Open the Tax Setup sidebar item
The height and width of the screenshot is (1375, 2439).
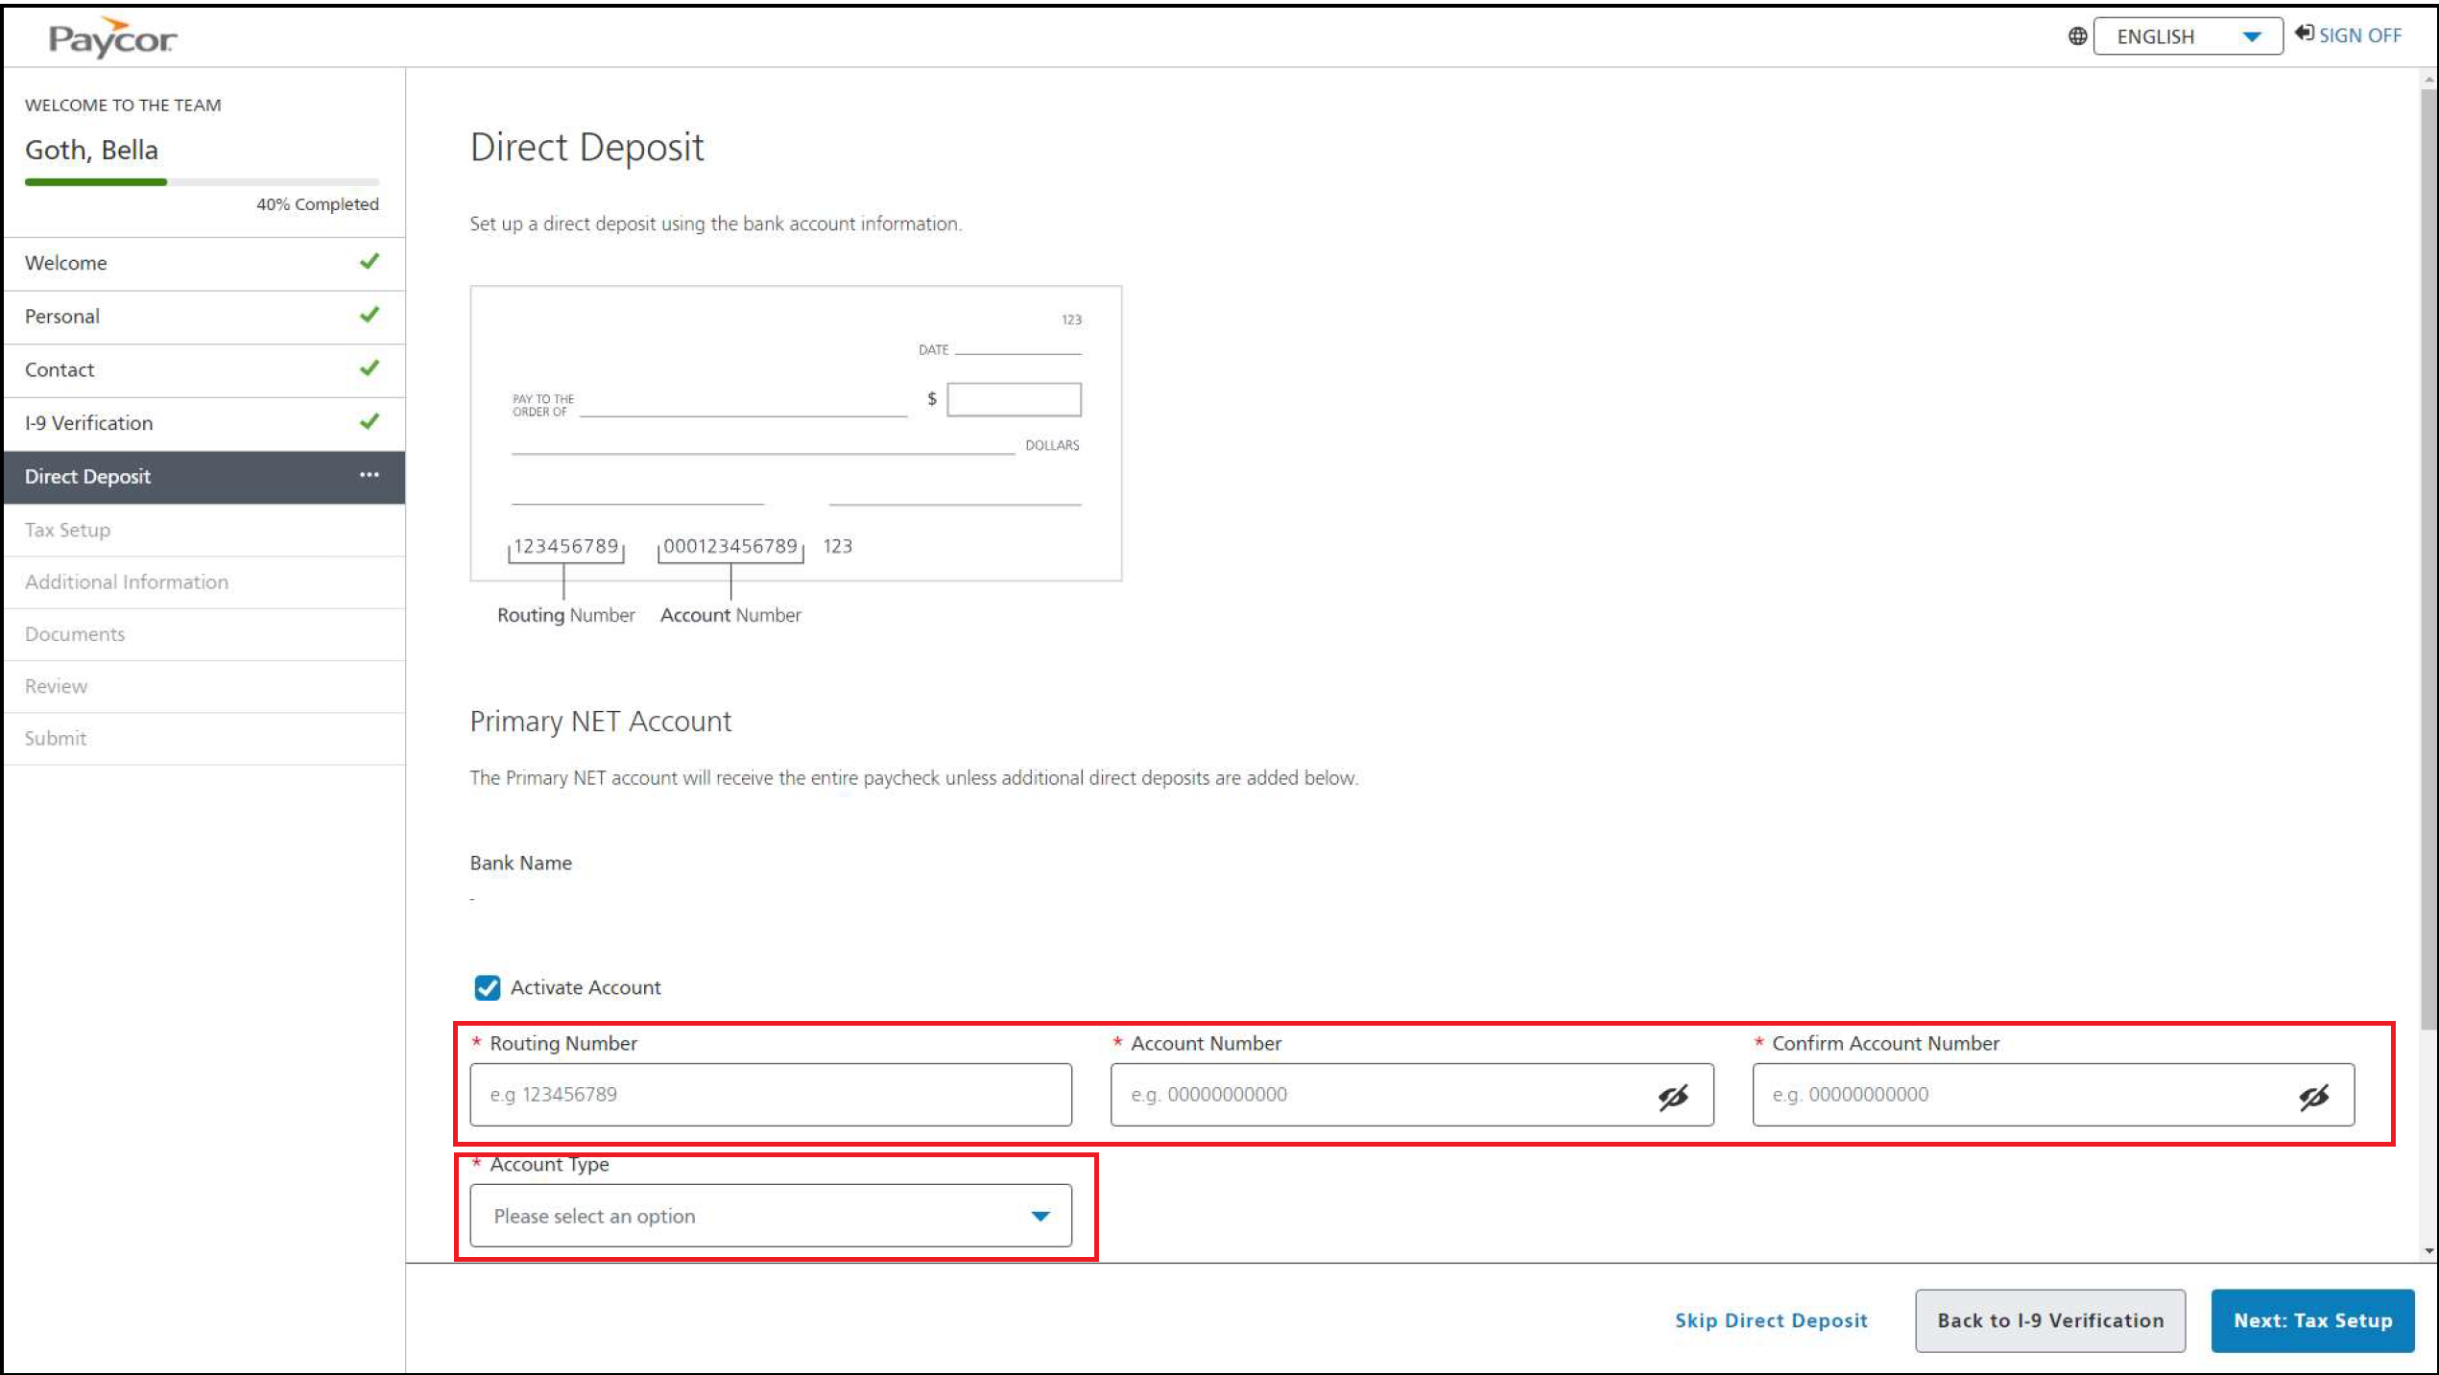[67, 530]
